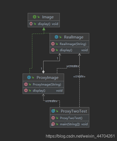This screenshot has width=117, height=141.
Task: Click the method icon beside ProxyImage(String)
Action: [x=26, y=84]
